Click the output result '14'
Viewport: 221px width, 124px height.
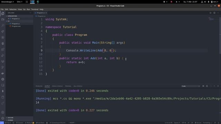coord(37,103)
